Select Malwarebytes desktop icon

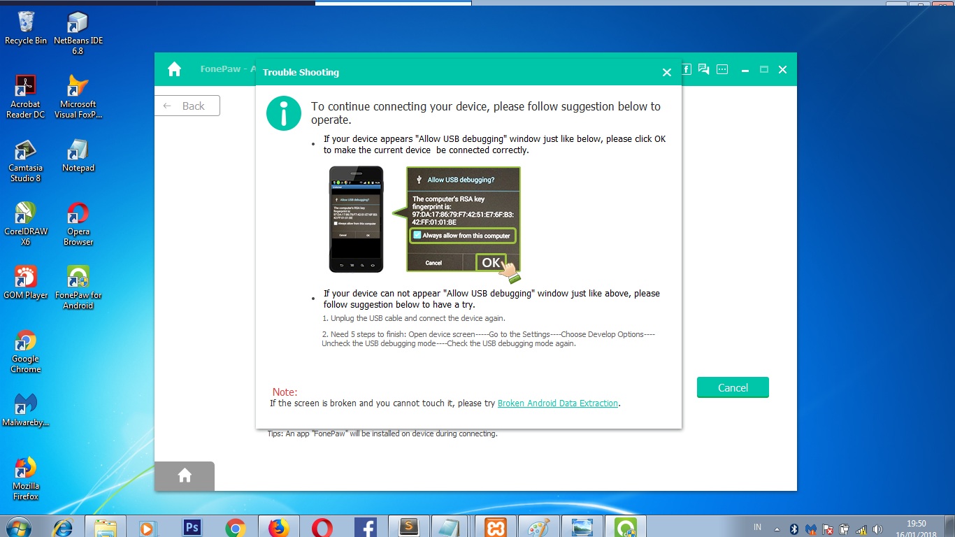point(26,410)
